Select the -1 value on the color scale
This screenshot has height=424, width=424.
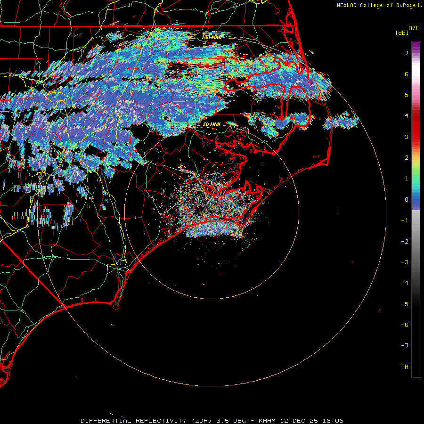coord(405,220)
